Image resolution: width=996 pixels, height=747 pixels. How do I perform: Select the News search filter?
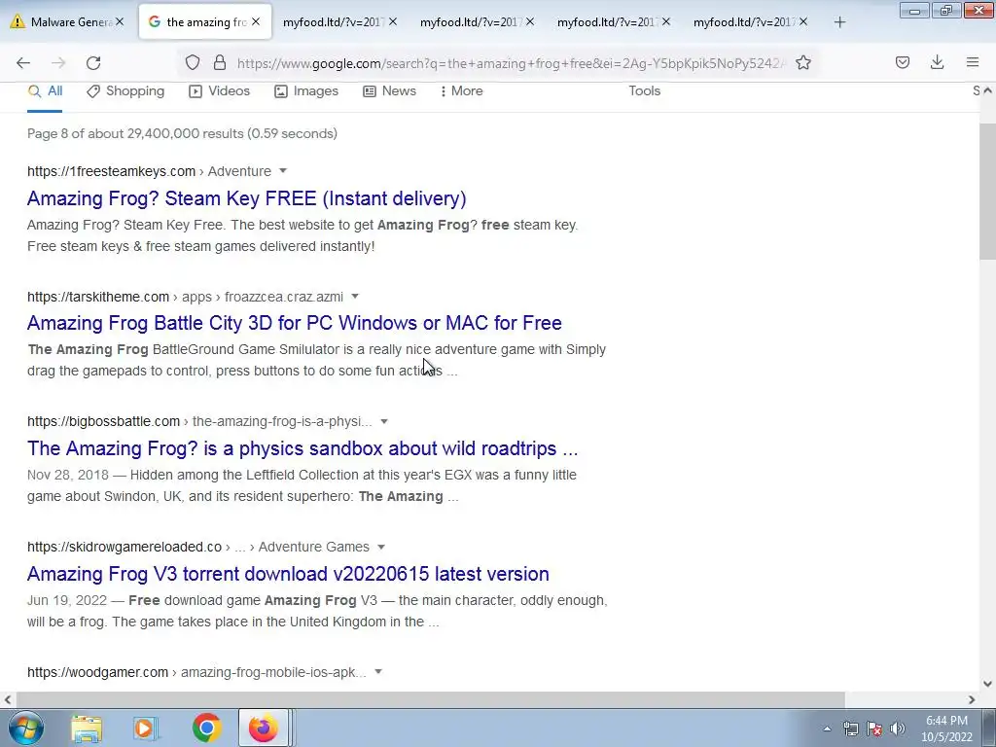pyautogui.click(x=389, y=90)
